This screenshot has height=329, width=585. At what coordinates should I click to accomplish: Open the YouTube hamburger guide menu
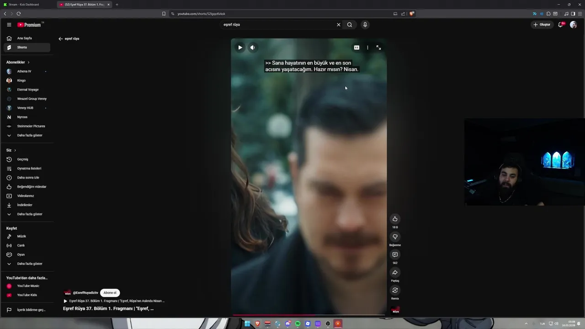click(9, 25)
